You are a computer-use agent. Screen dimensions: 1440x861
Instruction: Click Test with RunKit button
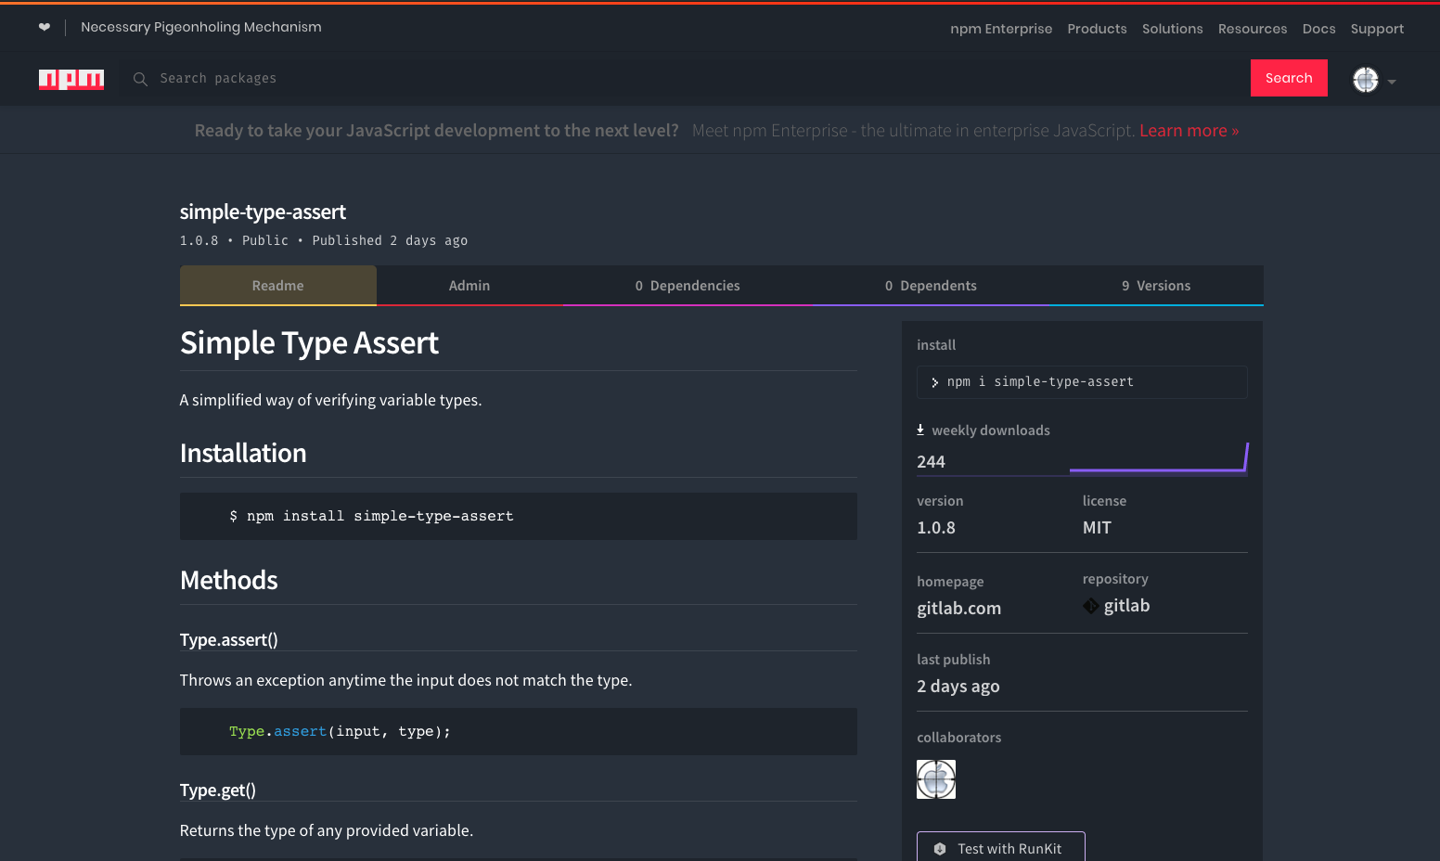[1001, 846]
